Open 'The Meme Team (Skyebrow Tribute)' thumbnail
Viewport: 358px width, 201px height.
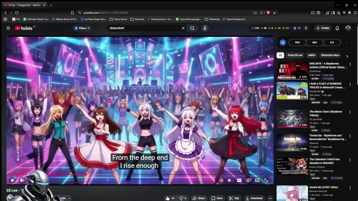292,119
